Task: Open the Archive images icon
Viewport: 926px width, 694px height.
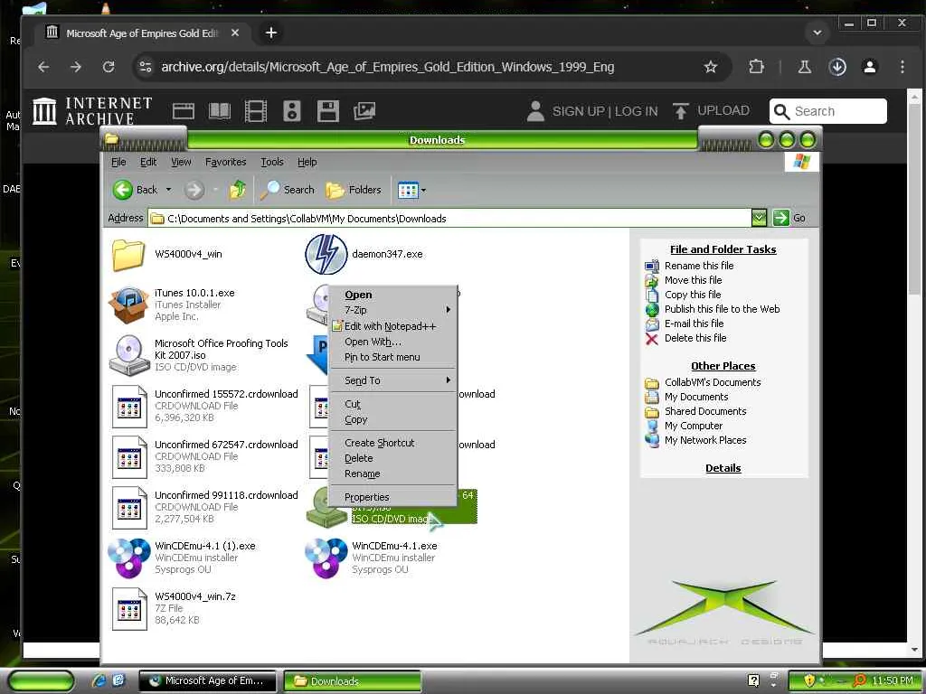Action: (364, 111)
